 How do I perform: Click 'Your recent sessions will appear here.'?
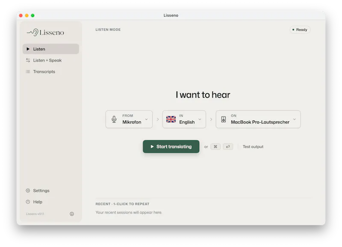(x=129, y=212)
